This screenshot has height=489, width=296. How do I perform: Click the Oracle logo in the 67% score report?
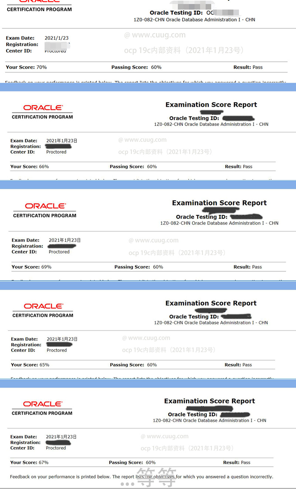pos(43,404)
